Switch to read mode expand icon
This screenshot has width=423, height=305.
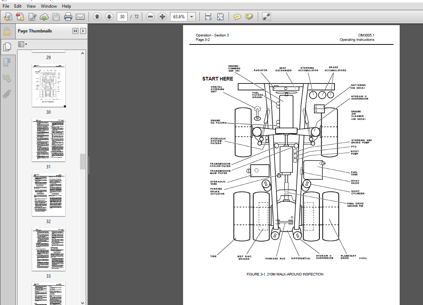pyautogui.click(x=266, y=17)
